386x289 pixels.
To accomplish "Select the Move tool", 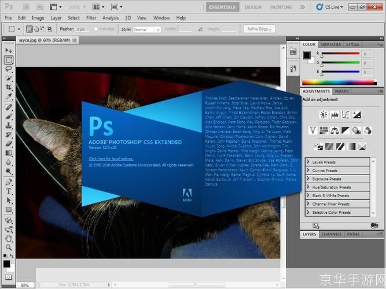I will (9, 50).
